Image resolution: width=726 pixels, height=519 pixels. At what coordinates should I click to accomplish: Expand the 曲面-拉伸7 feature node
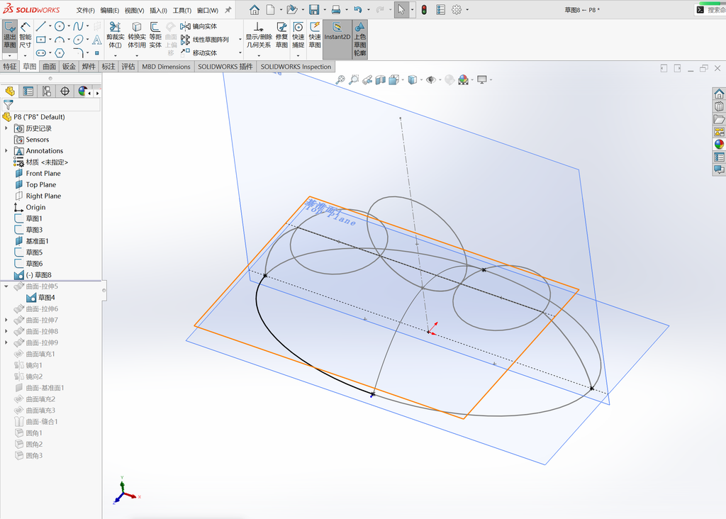click(6, 320)
